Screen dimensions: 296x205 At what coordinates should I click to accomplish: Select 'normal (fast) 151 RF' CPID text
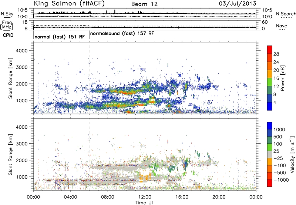60,37
